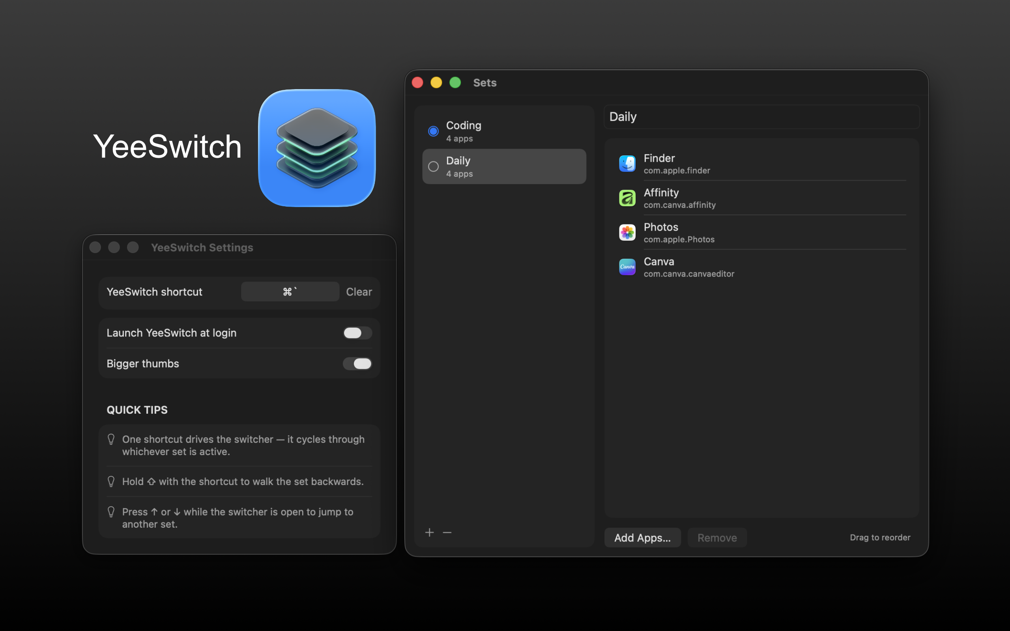Viewport: 1010px width, 631px height.
Task: Click the YeeSwitch Settings window title
Action: coord(202,248)
